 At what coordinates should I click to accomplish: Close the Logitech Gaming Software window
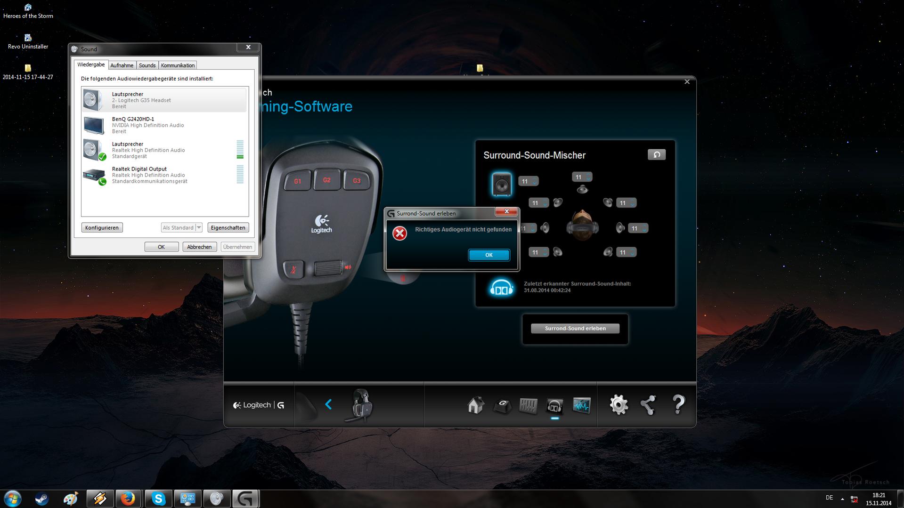pos(687,82)
